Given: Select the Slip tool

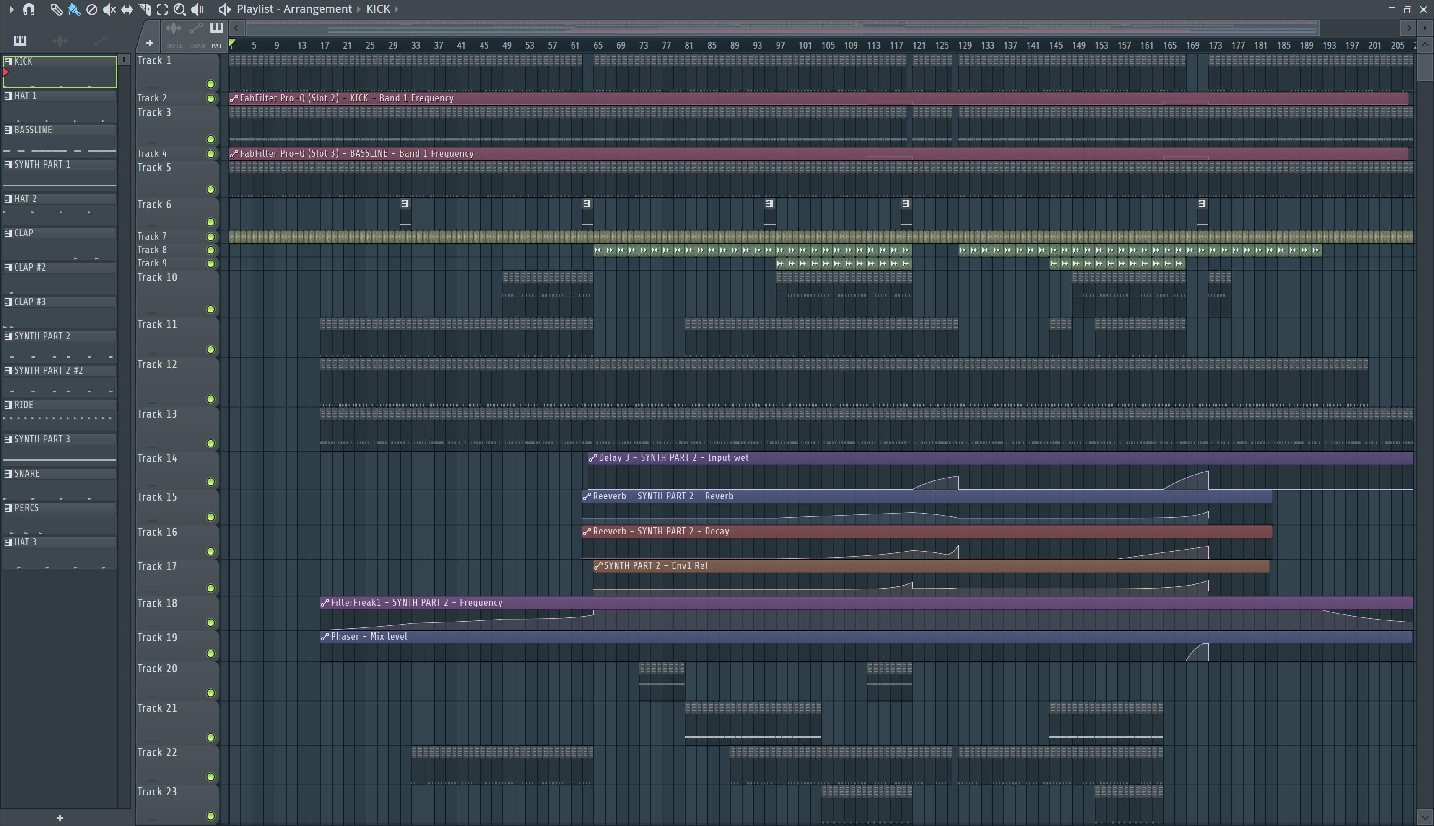Looking at the screenshot, I should (x=127, y=9).
